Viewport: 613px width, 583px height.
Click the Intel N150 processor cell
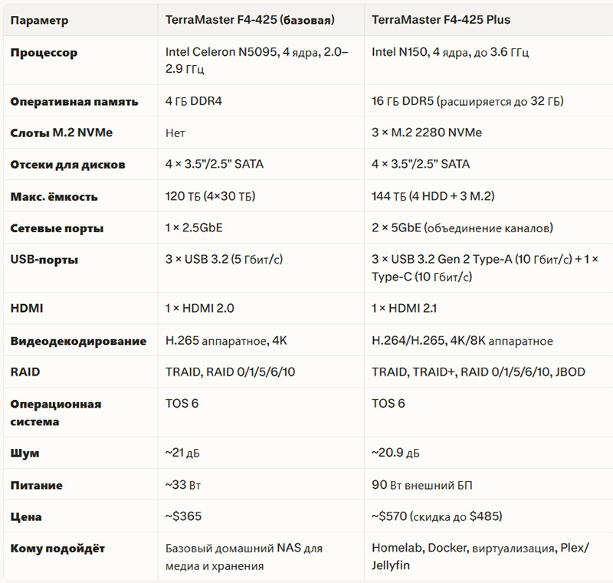(450, 52)
